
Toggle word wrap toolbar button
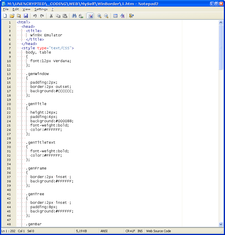click(90, 16)
